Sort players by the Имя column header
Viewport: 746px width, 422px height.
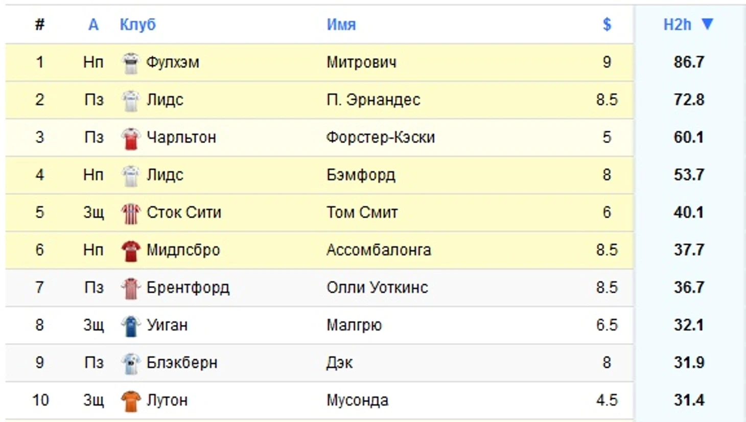[341, 24]
